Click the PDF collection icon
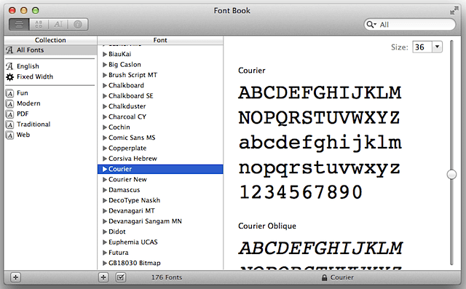 click(9, 114)
